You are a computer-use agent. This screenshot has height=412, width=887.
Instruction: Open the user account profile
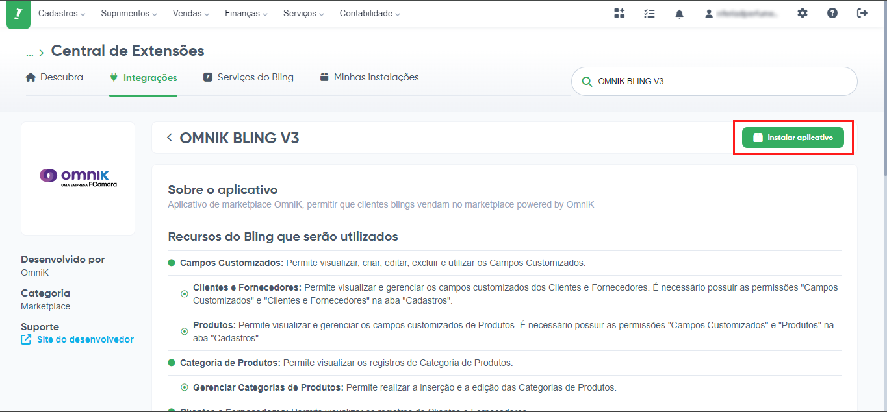click(741, 14)
